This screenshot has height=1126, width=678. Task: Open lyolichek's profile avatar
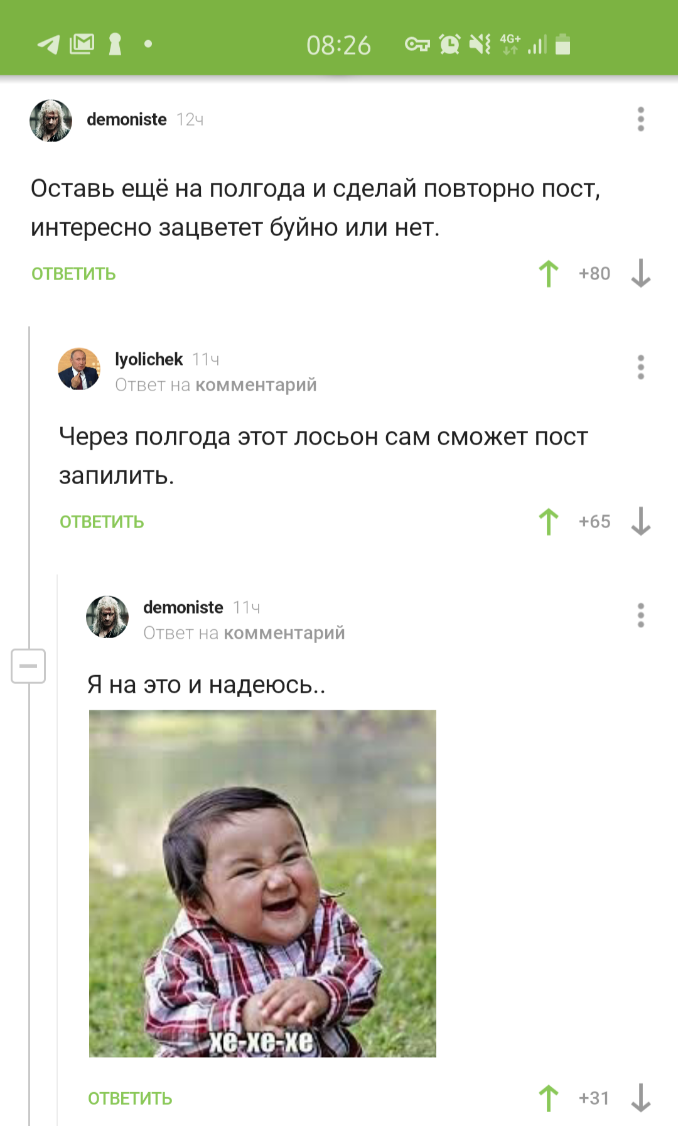(79, 369)
